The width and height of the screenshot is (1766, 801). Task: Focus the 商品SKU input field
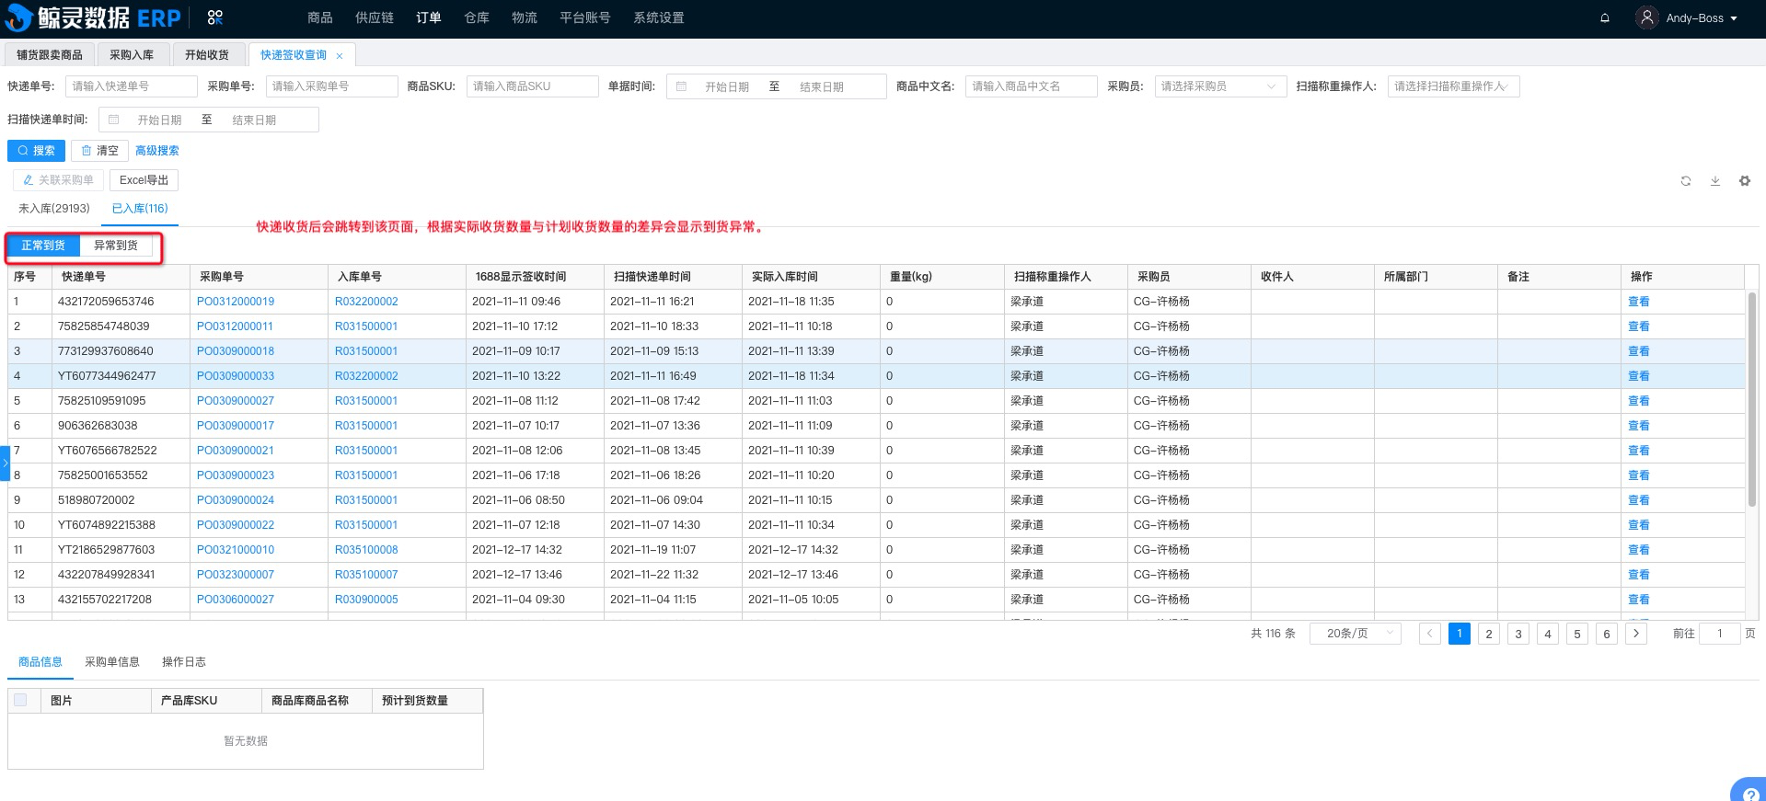point(532,86)
